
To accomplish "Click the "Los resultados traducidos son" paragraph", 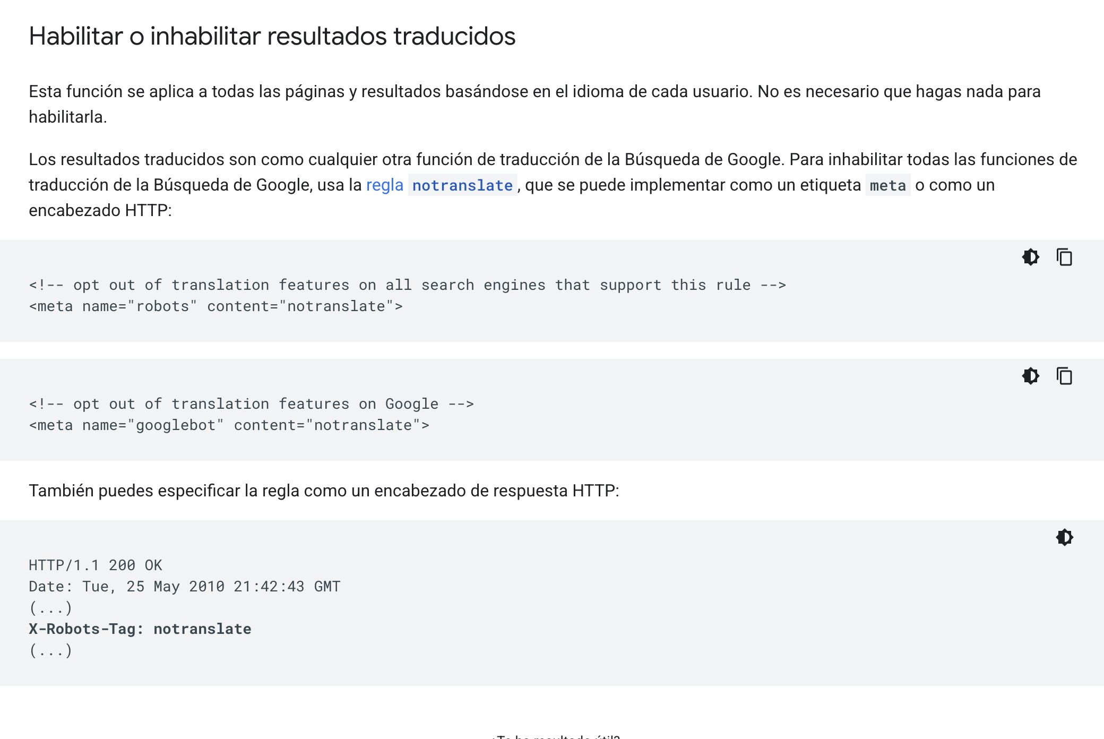I will [552, 159].
